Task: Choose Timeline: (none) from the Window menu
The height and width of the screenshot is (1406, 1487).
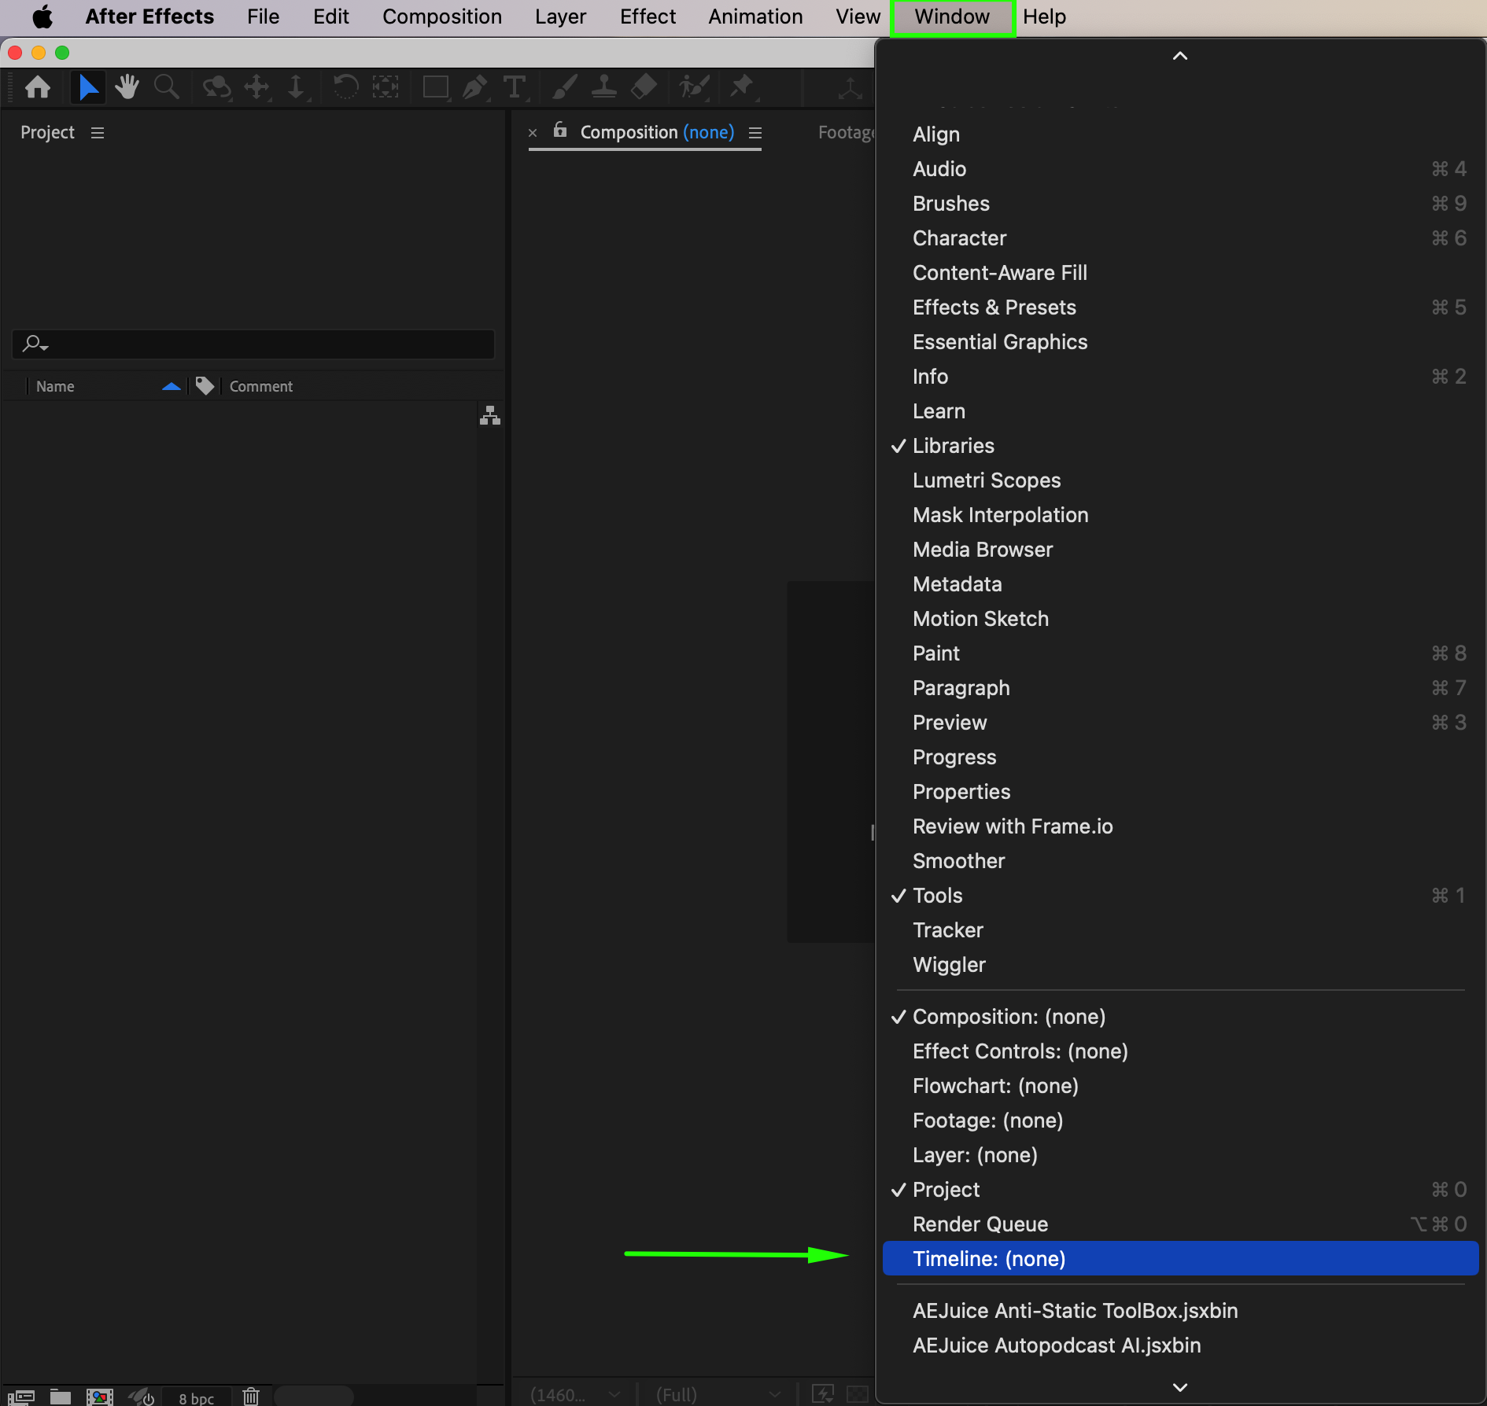Action: coord(989,1259)
